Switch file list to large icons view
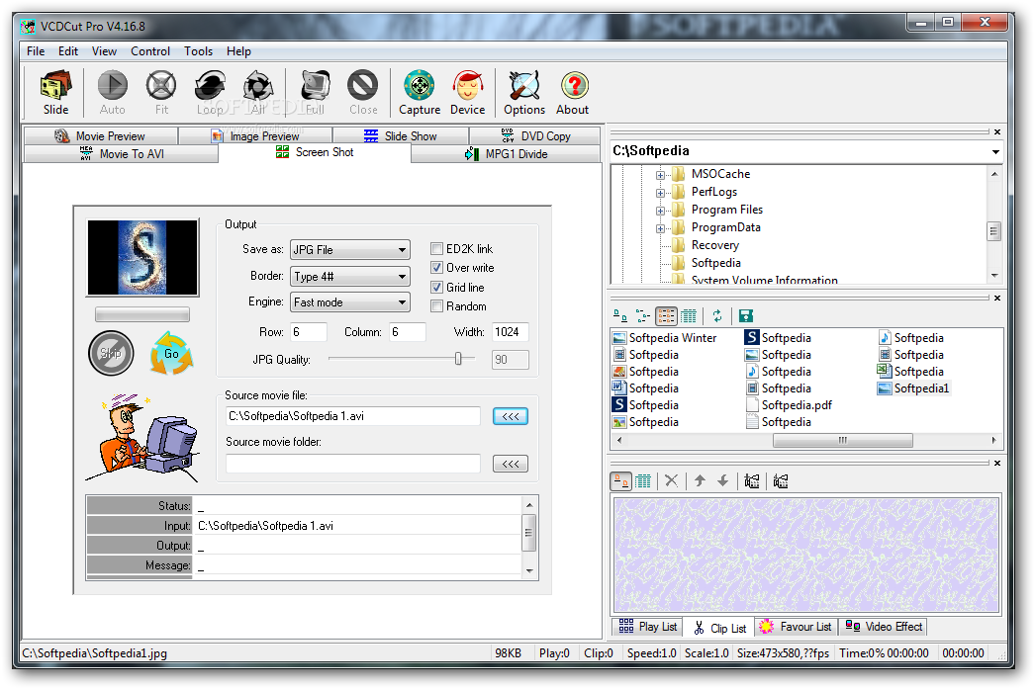 click(x=620, y=316)
